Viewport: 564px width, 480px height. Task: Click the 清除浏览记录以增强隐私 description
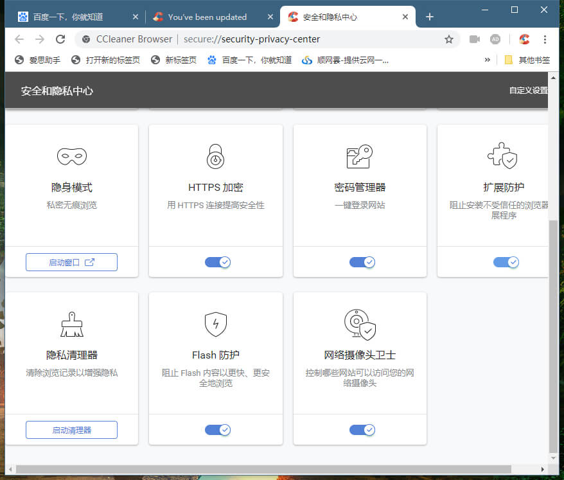coord(72,373)
